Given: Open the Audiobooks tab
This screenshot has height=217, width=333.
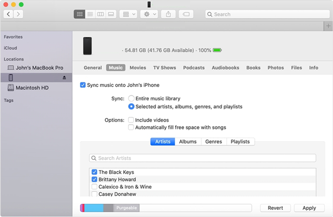Looking at the screenshot, I should [225, 68].
